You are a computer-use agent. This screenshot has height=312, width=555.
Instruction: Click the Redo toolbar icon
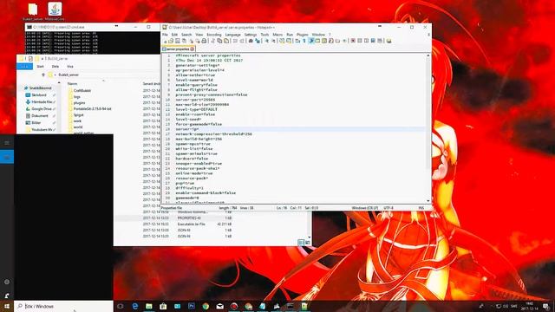point(242,41)
